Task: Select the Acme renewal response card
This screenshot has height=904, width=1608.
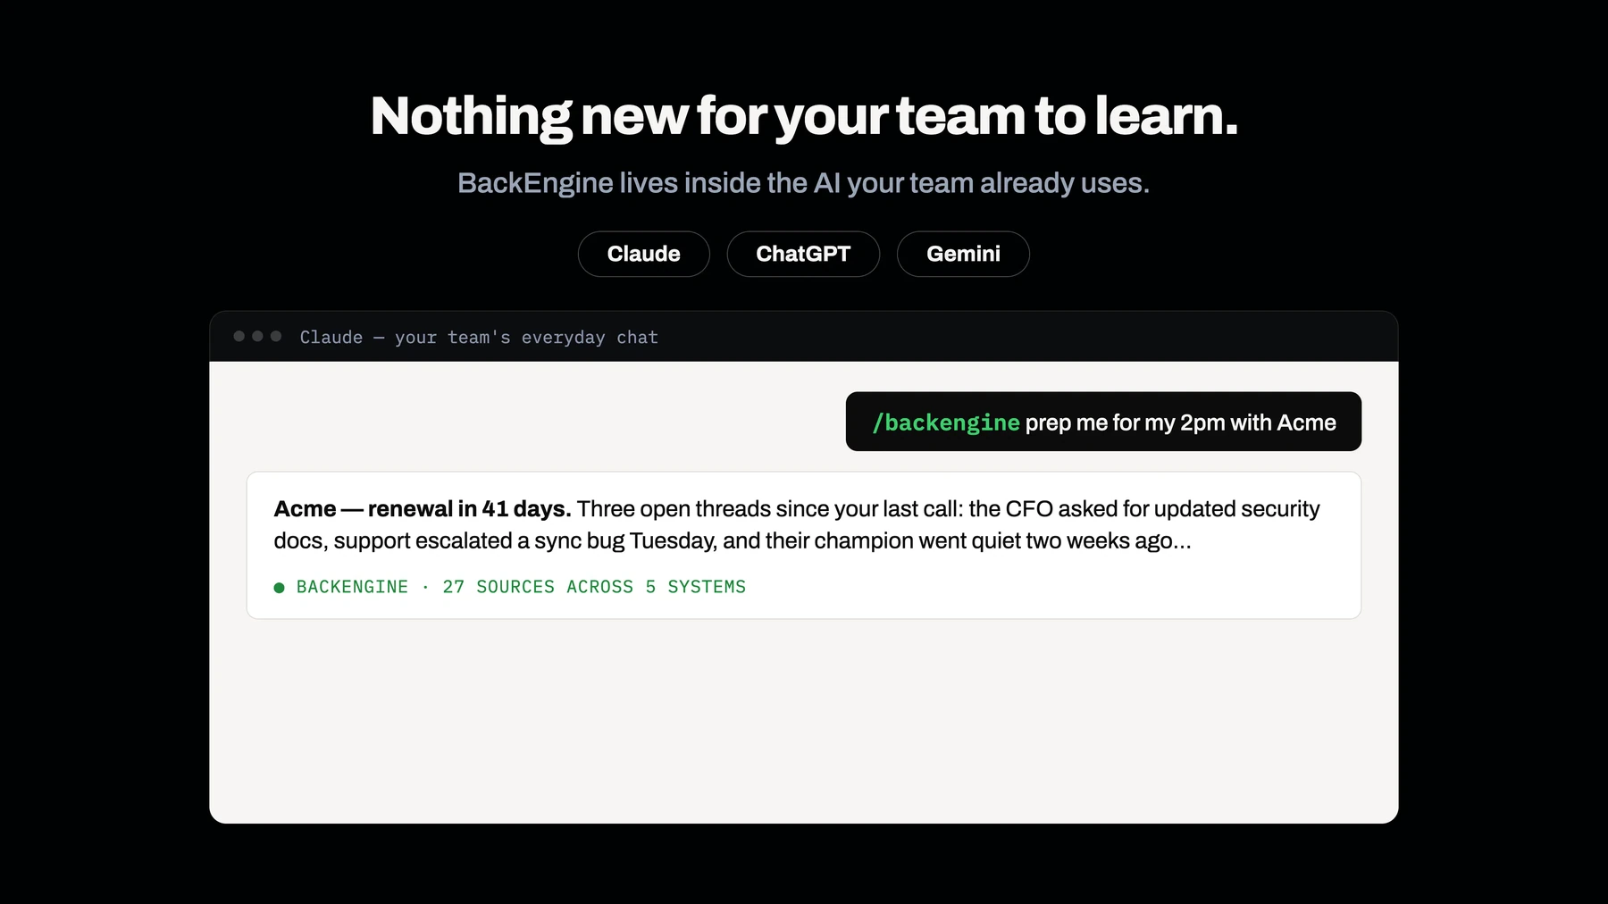Action: tap(804, 545)
